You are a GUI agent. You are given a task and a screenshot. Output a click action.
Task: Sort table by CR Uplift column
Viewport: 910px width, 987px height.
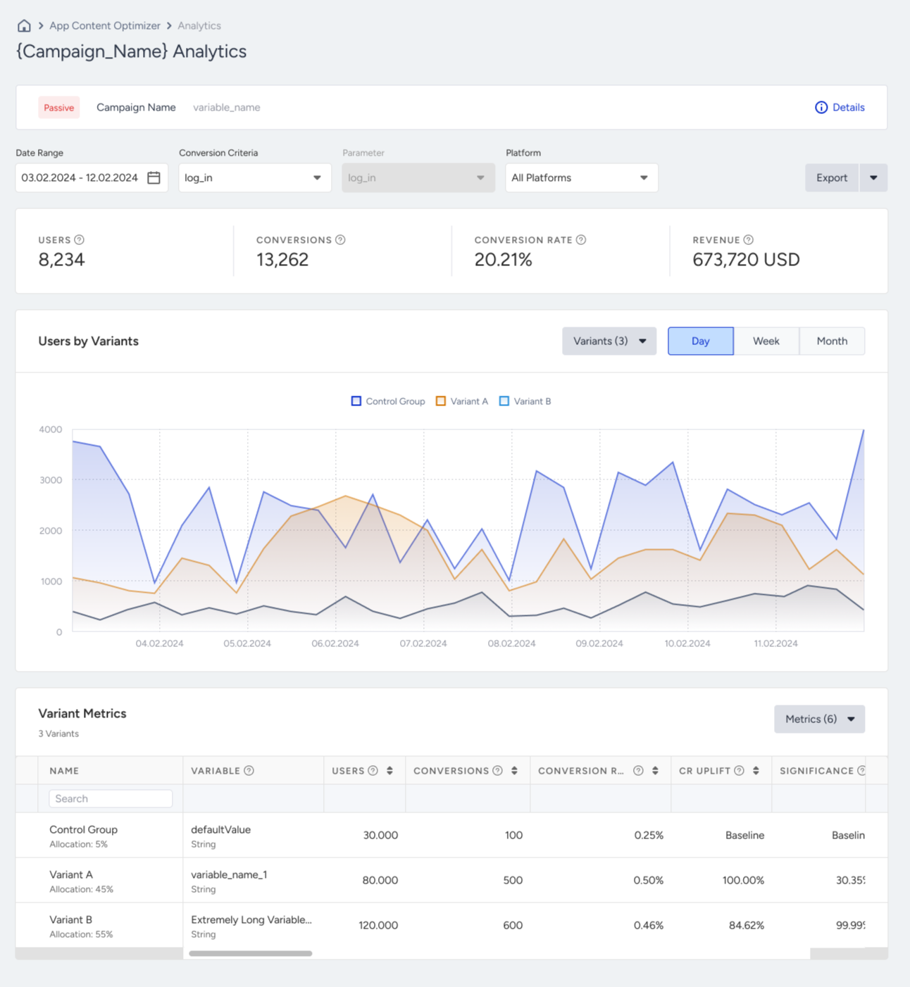point(756,771)
